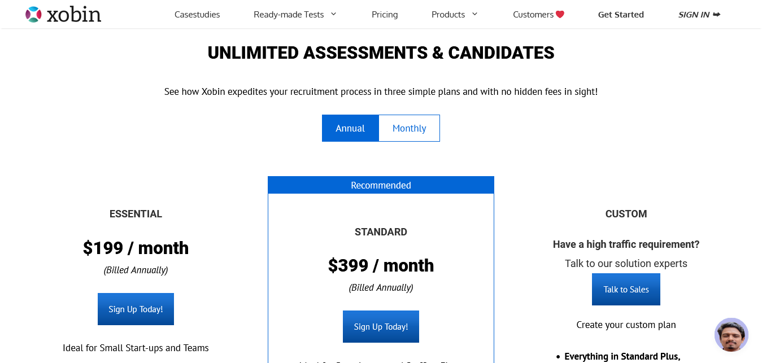Click the arrow icon beside Sign In
The height and width of the screenshot is (363, 762).
coord(717,15)
